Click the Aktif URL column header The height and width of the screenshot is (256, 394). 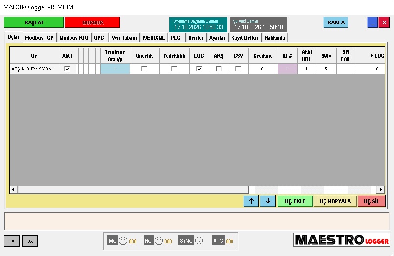pyautogui.click(x=307, y=55)
